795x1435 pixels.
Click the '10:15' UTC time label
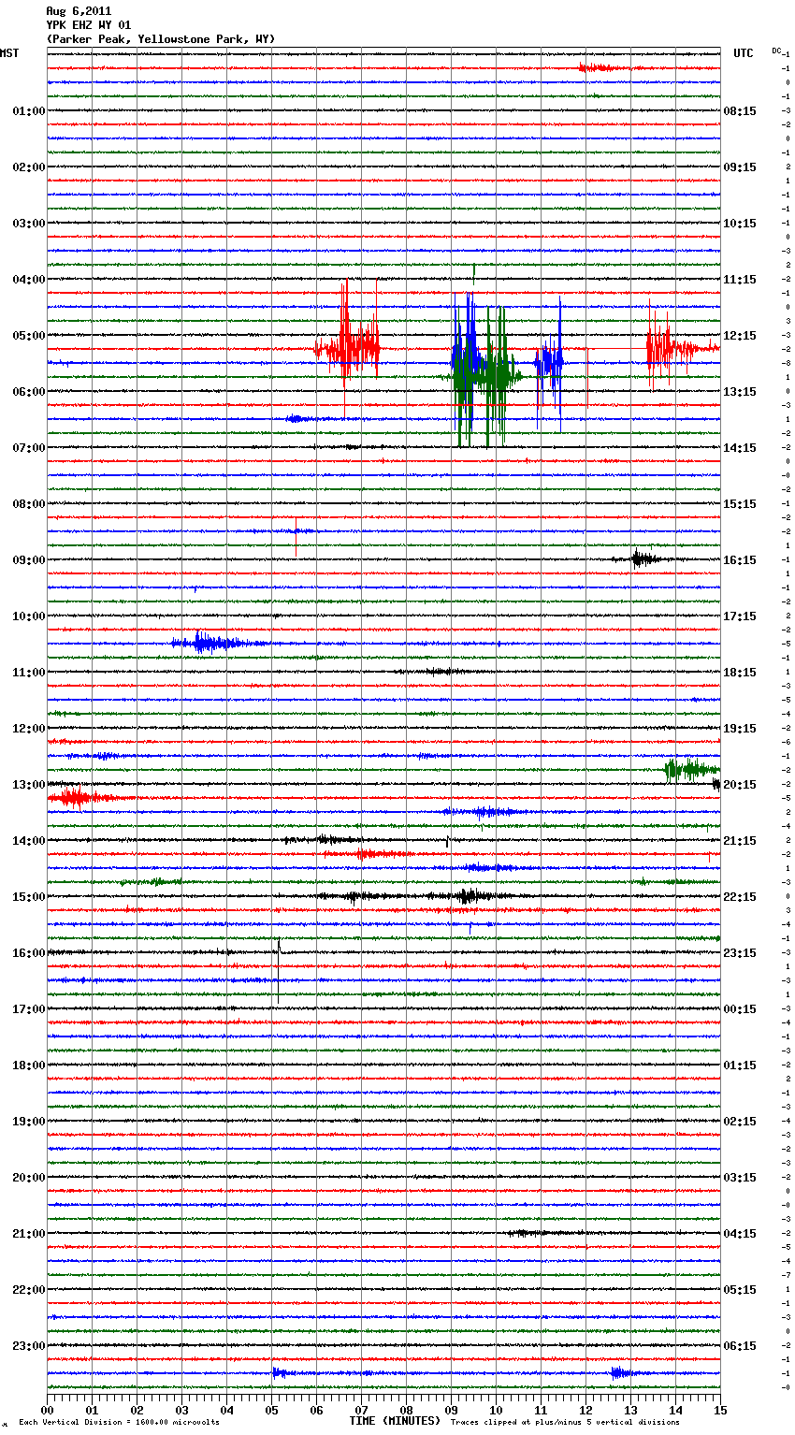point(740,224)
